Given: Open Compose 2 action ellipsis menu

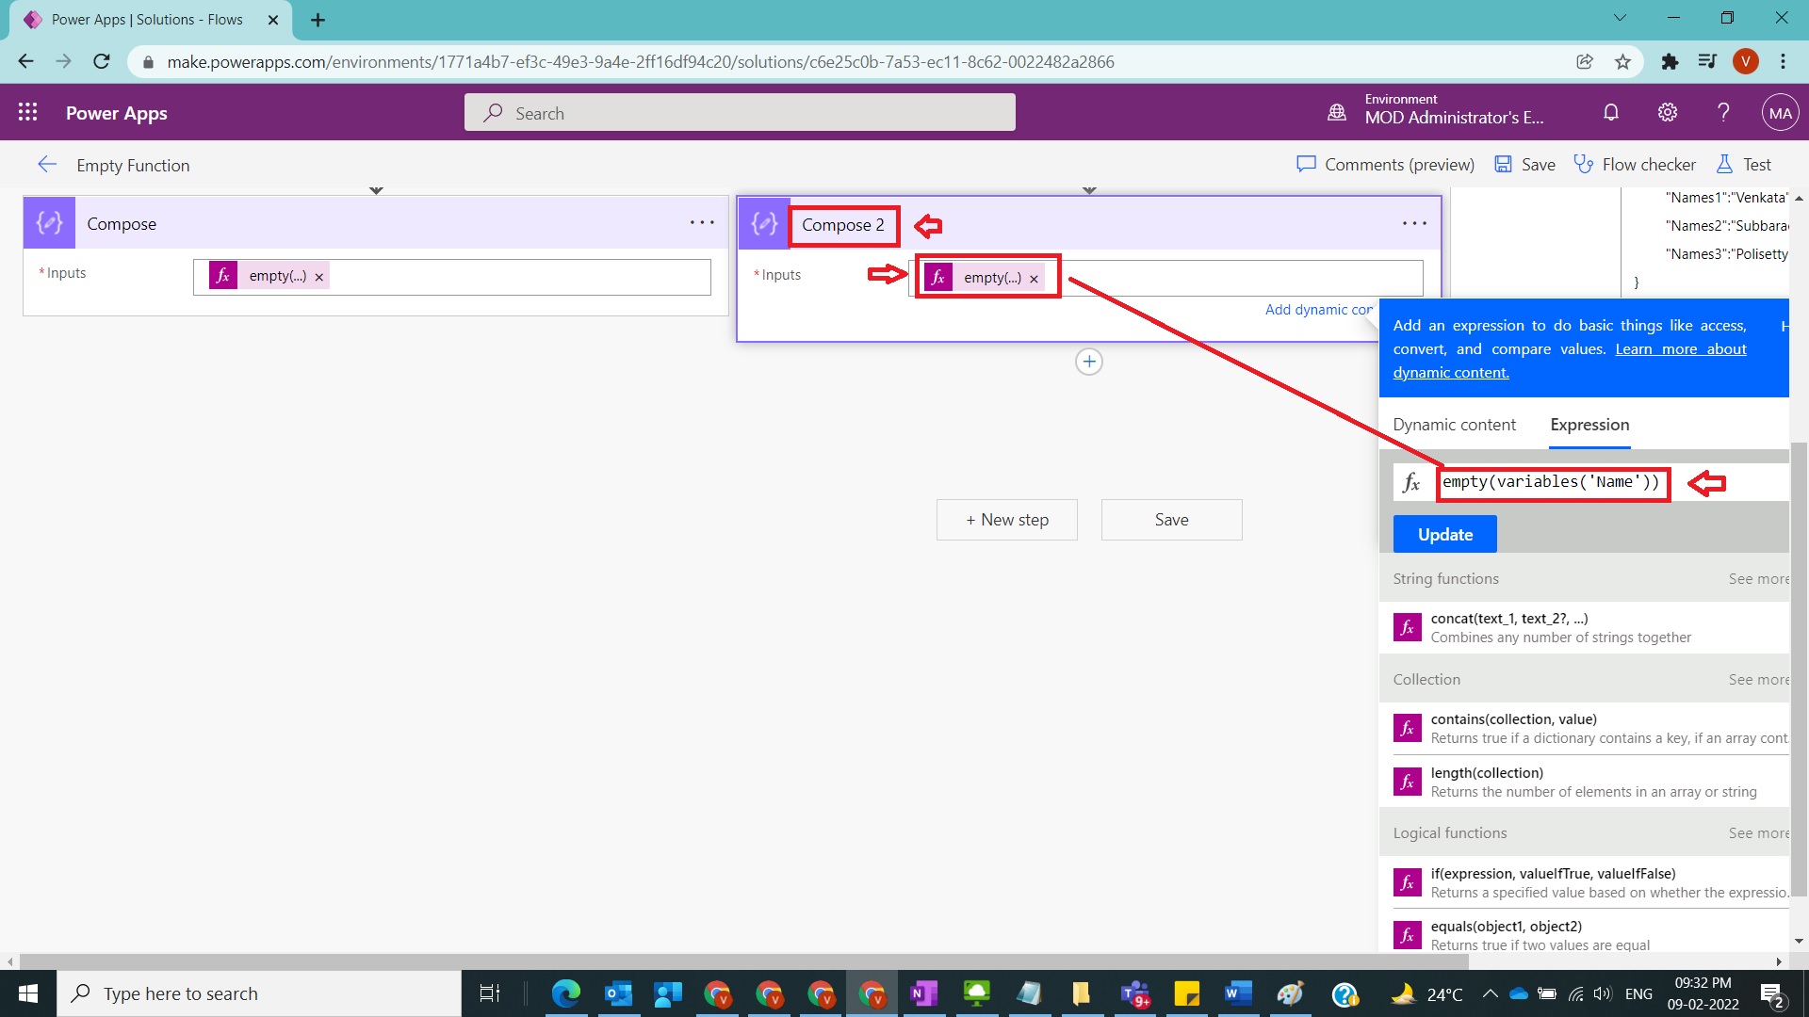Looking at the screenshot, I should [1414, 224].
